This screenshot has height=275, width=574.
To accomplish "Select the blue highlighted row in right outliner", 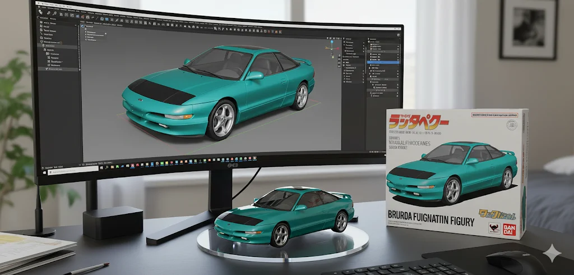I will 383,62.
